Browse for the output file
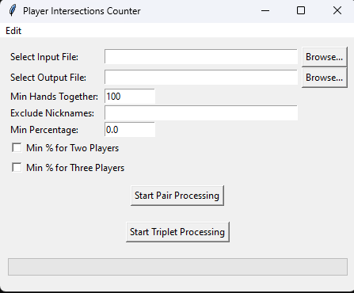 coord(324,78)
